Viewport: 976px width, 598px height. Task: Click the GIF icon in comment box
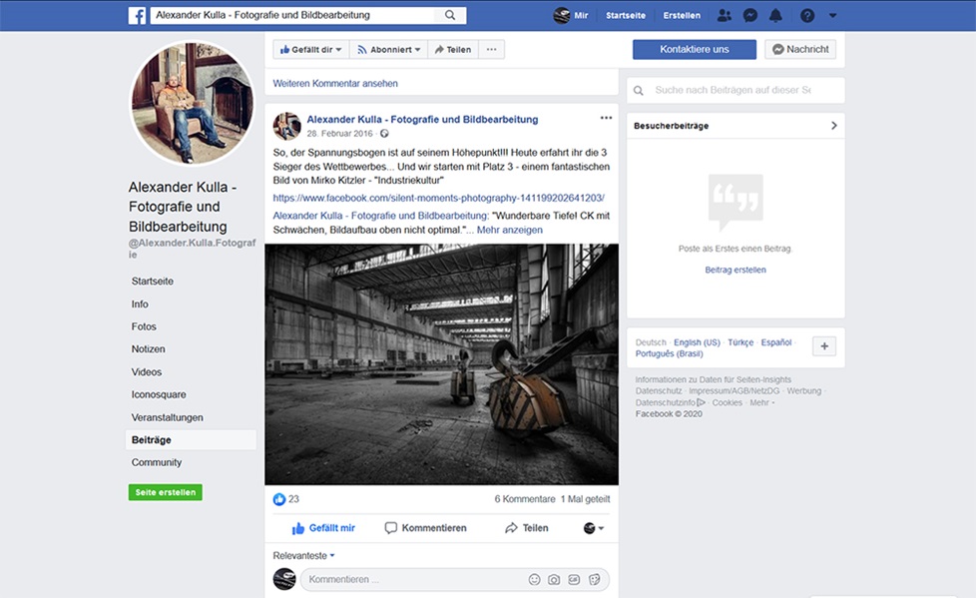(574, 580)
